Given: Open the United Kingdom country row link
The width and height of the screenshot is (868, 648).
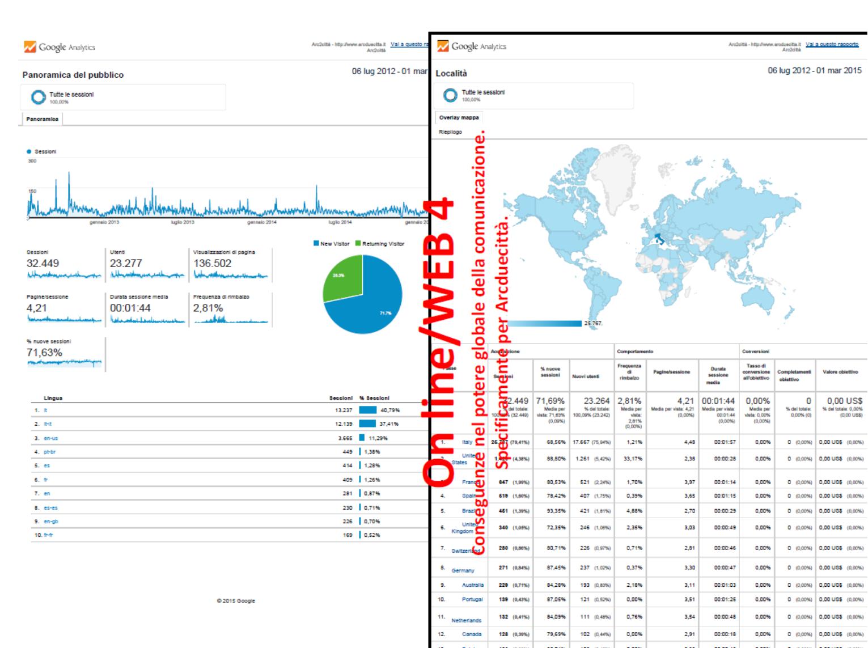Looking at the screenshot, I should point(464,528).
